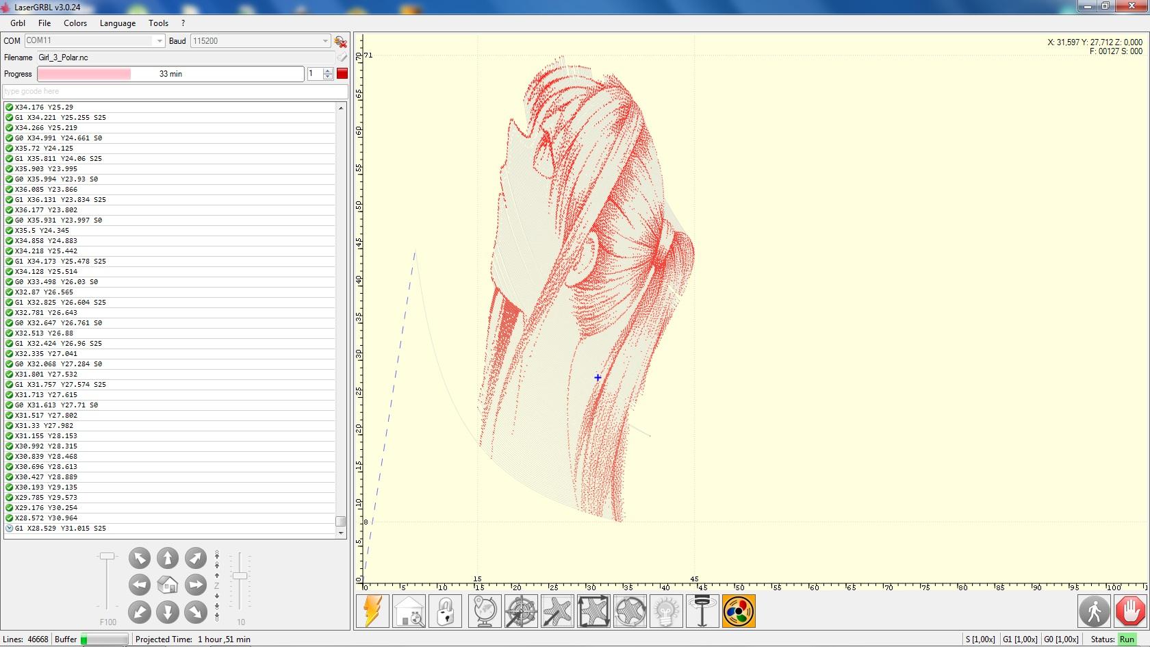This screenshot has width=1150, height=647.
Task: Click the walking man resume icon
Action: click(1095, 611)
